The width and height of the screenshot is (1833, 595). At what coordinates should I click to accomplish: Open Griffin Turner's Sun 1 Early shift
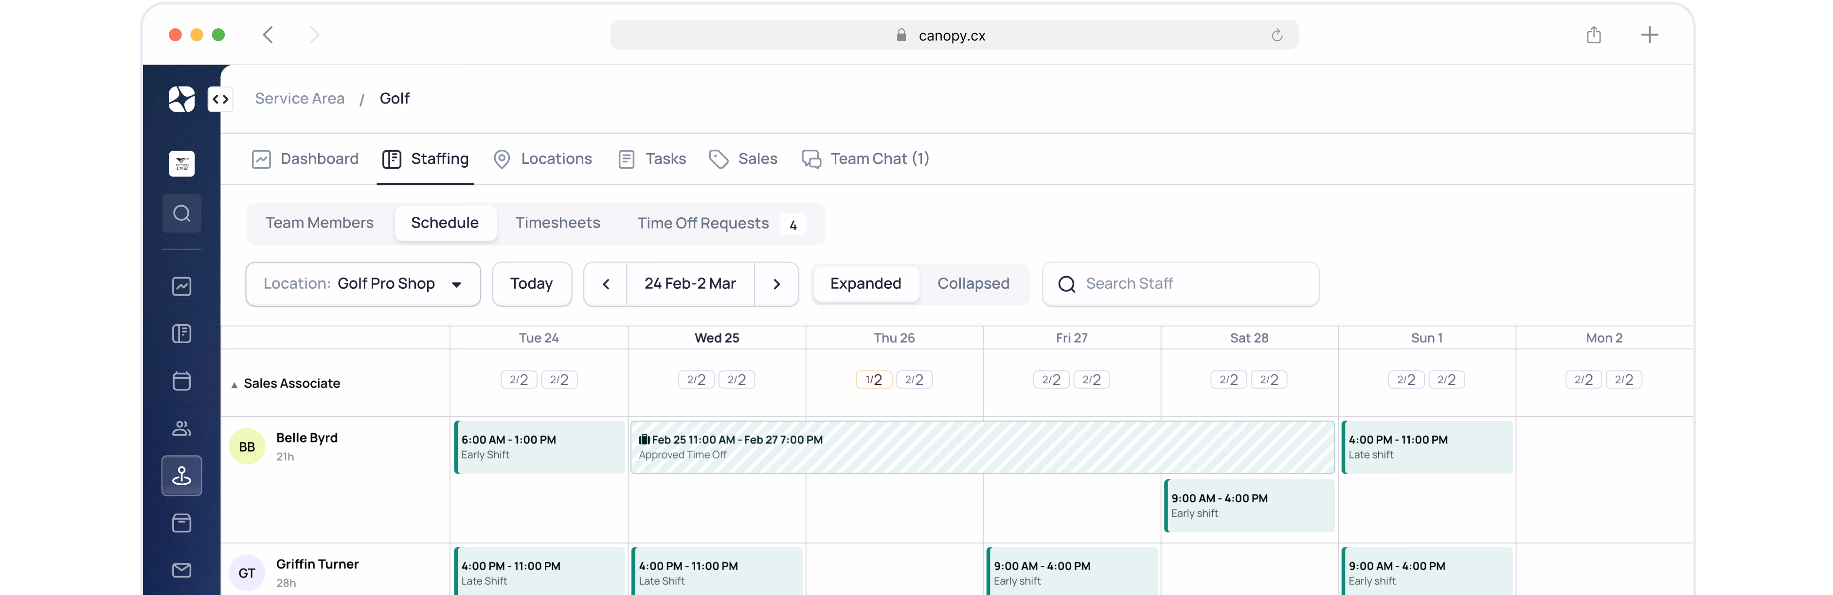[x=1427, y=571]
